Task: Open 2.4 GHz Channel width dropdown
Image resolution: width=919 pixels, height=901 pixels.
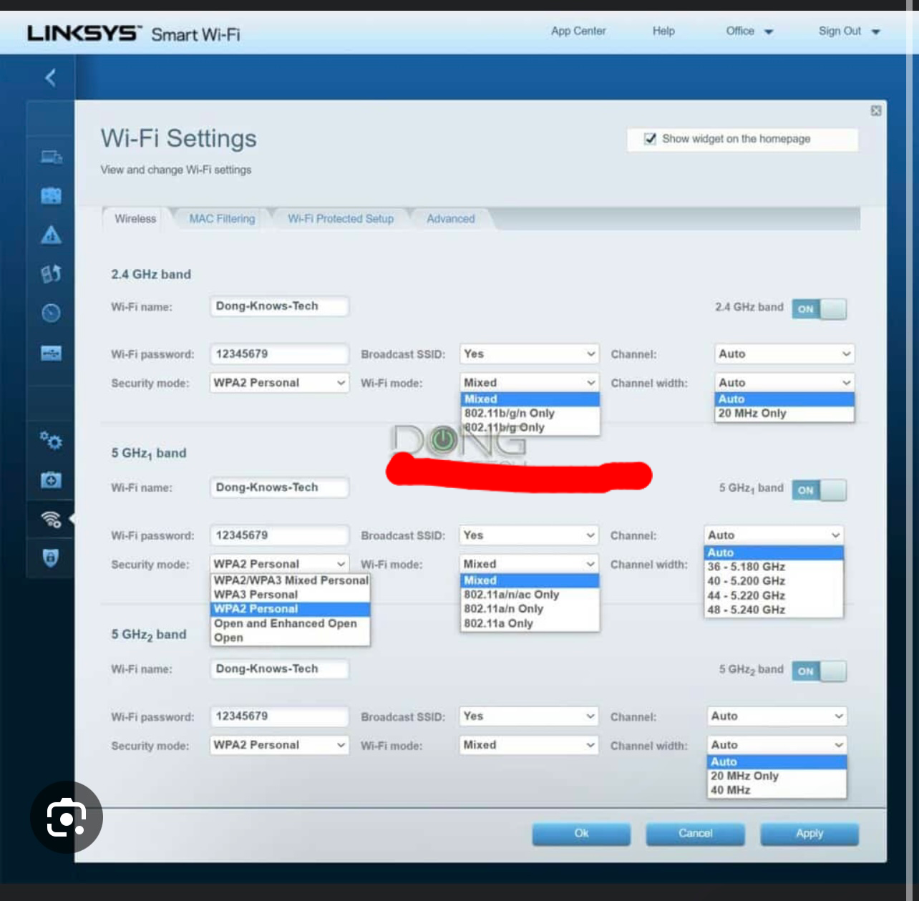Action: point(784,383)
